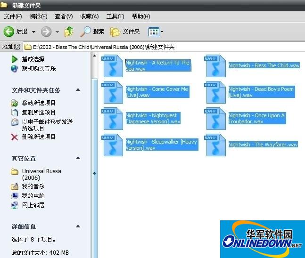This screenshot has width=305, height=258.
Task: Select WAV icon for Nightquest [Japanese Version]
Action: tap(112, 119)
